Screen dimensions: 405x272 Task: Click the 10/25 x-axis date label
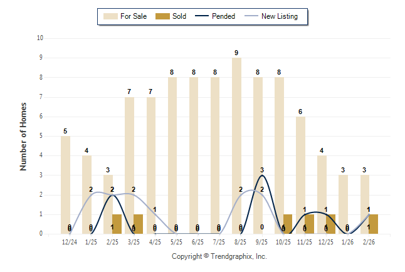[x=283, y=241]
